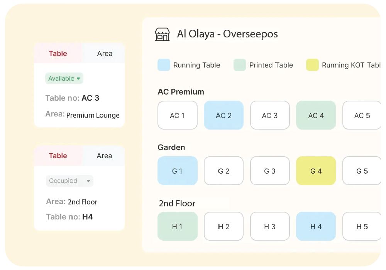Click the store icon beside Al Olaya
Image resolution: width=386 pixels, height=270 pixels.
point(162,34)
